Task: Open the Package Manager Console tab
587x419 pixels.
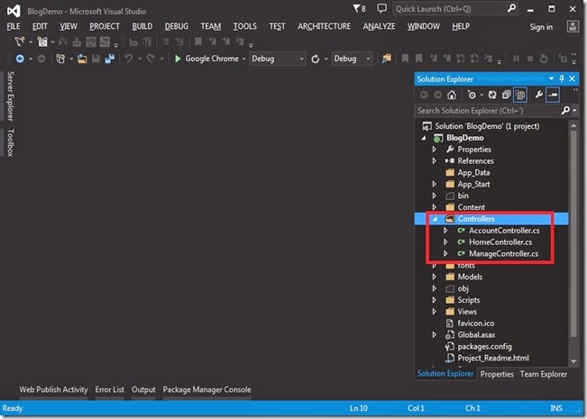Action: (x=206, y=389)
